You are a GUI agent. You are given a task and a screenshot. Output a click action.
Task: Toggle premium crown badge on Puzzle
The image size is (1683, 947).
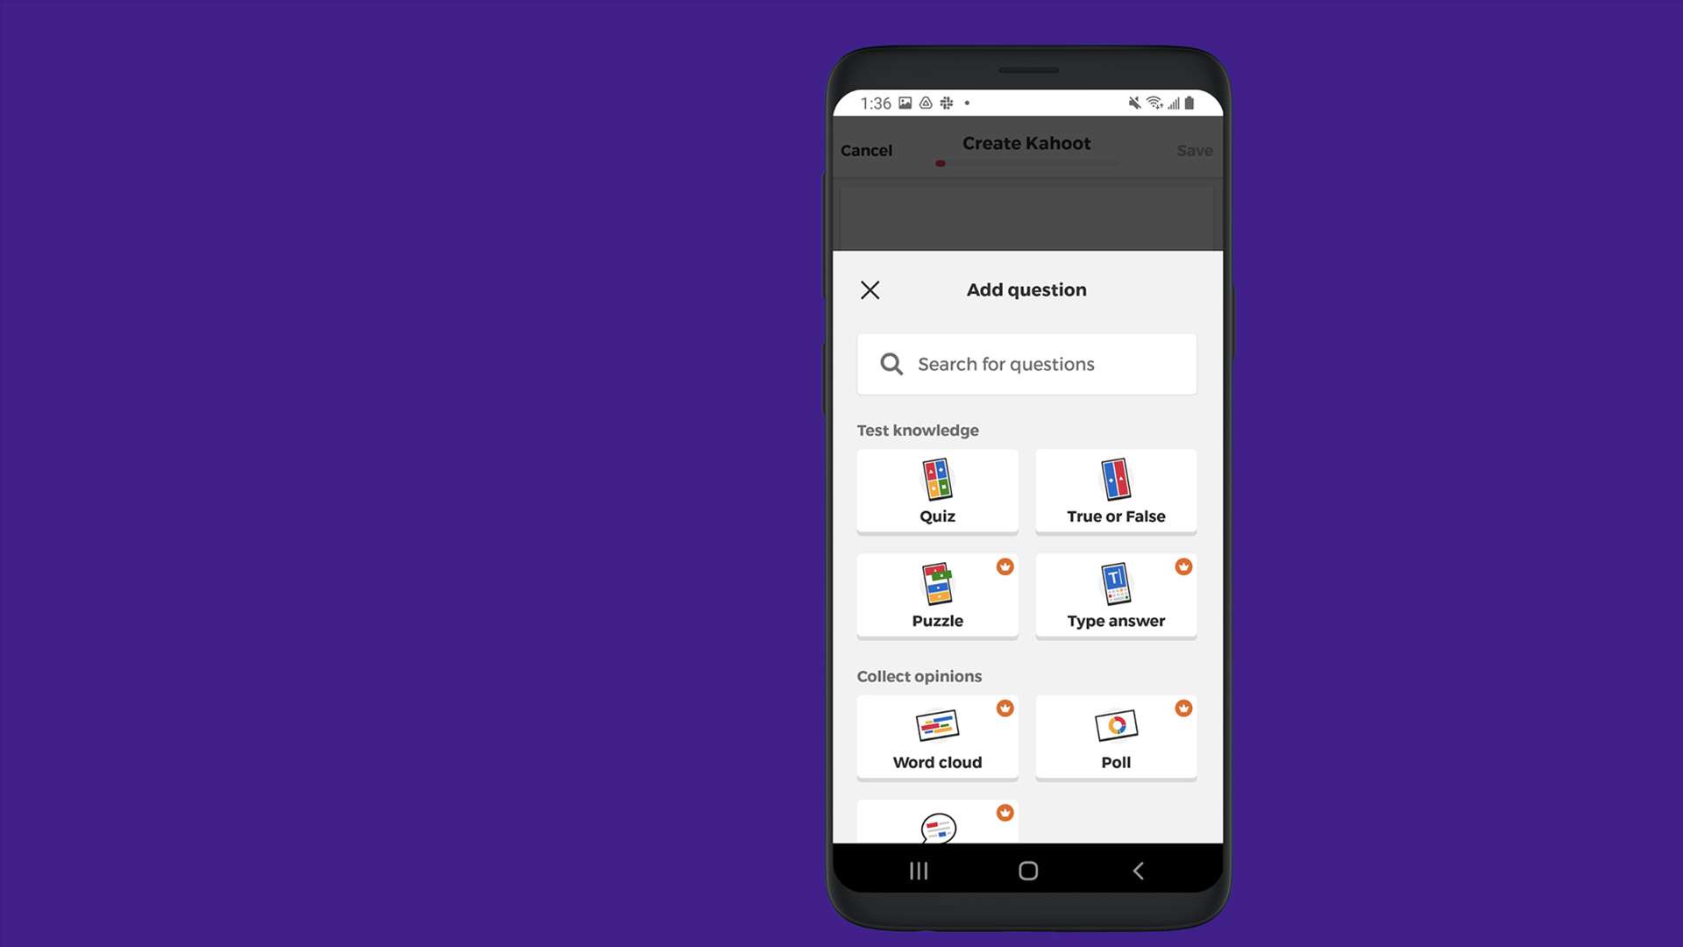1004,566
